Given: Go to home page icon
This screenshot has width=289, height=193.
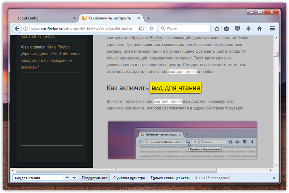Looking at the screenshot, I should pos(260,29).
